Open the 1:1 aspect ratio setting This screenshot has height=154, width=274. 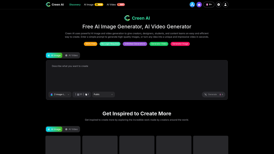pyautogui.click(x=79, y=94)
